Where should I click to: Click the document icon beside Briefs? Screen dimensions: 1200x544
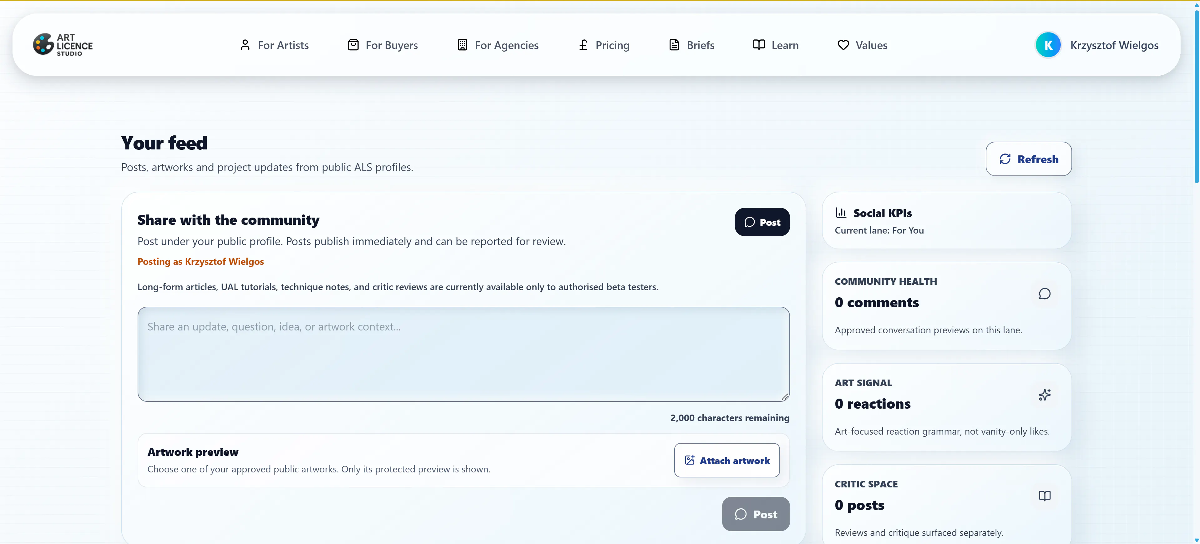tap(674, 45)
